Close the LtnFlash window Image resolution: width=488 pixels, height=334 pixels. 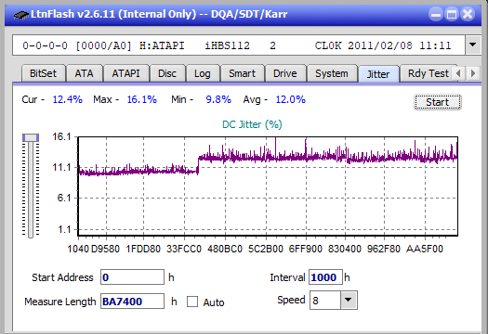click(x=468, y=14)
